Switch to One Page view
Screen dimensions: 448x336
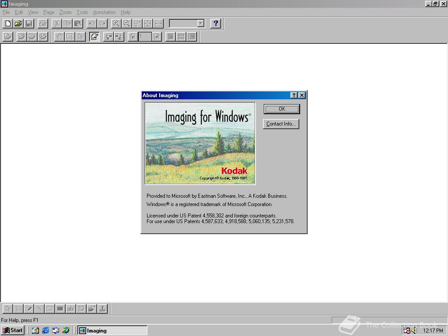pyautogui.click(x=171, y=37)
